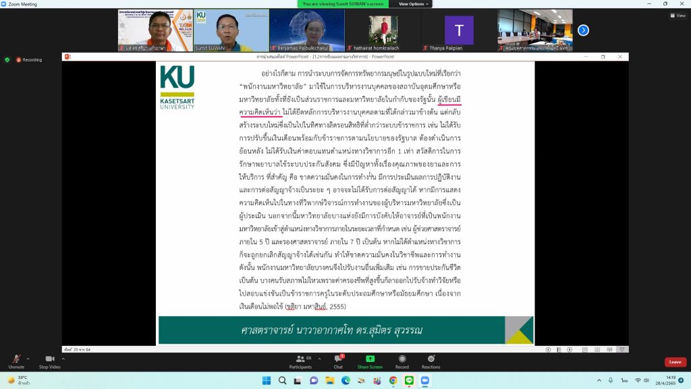Leave the meeting
Image resolution: width=691 pixels, height=389 pixels.
click(x=675, y=362)
